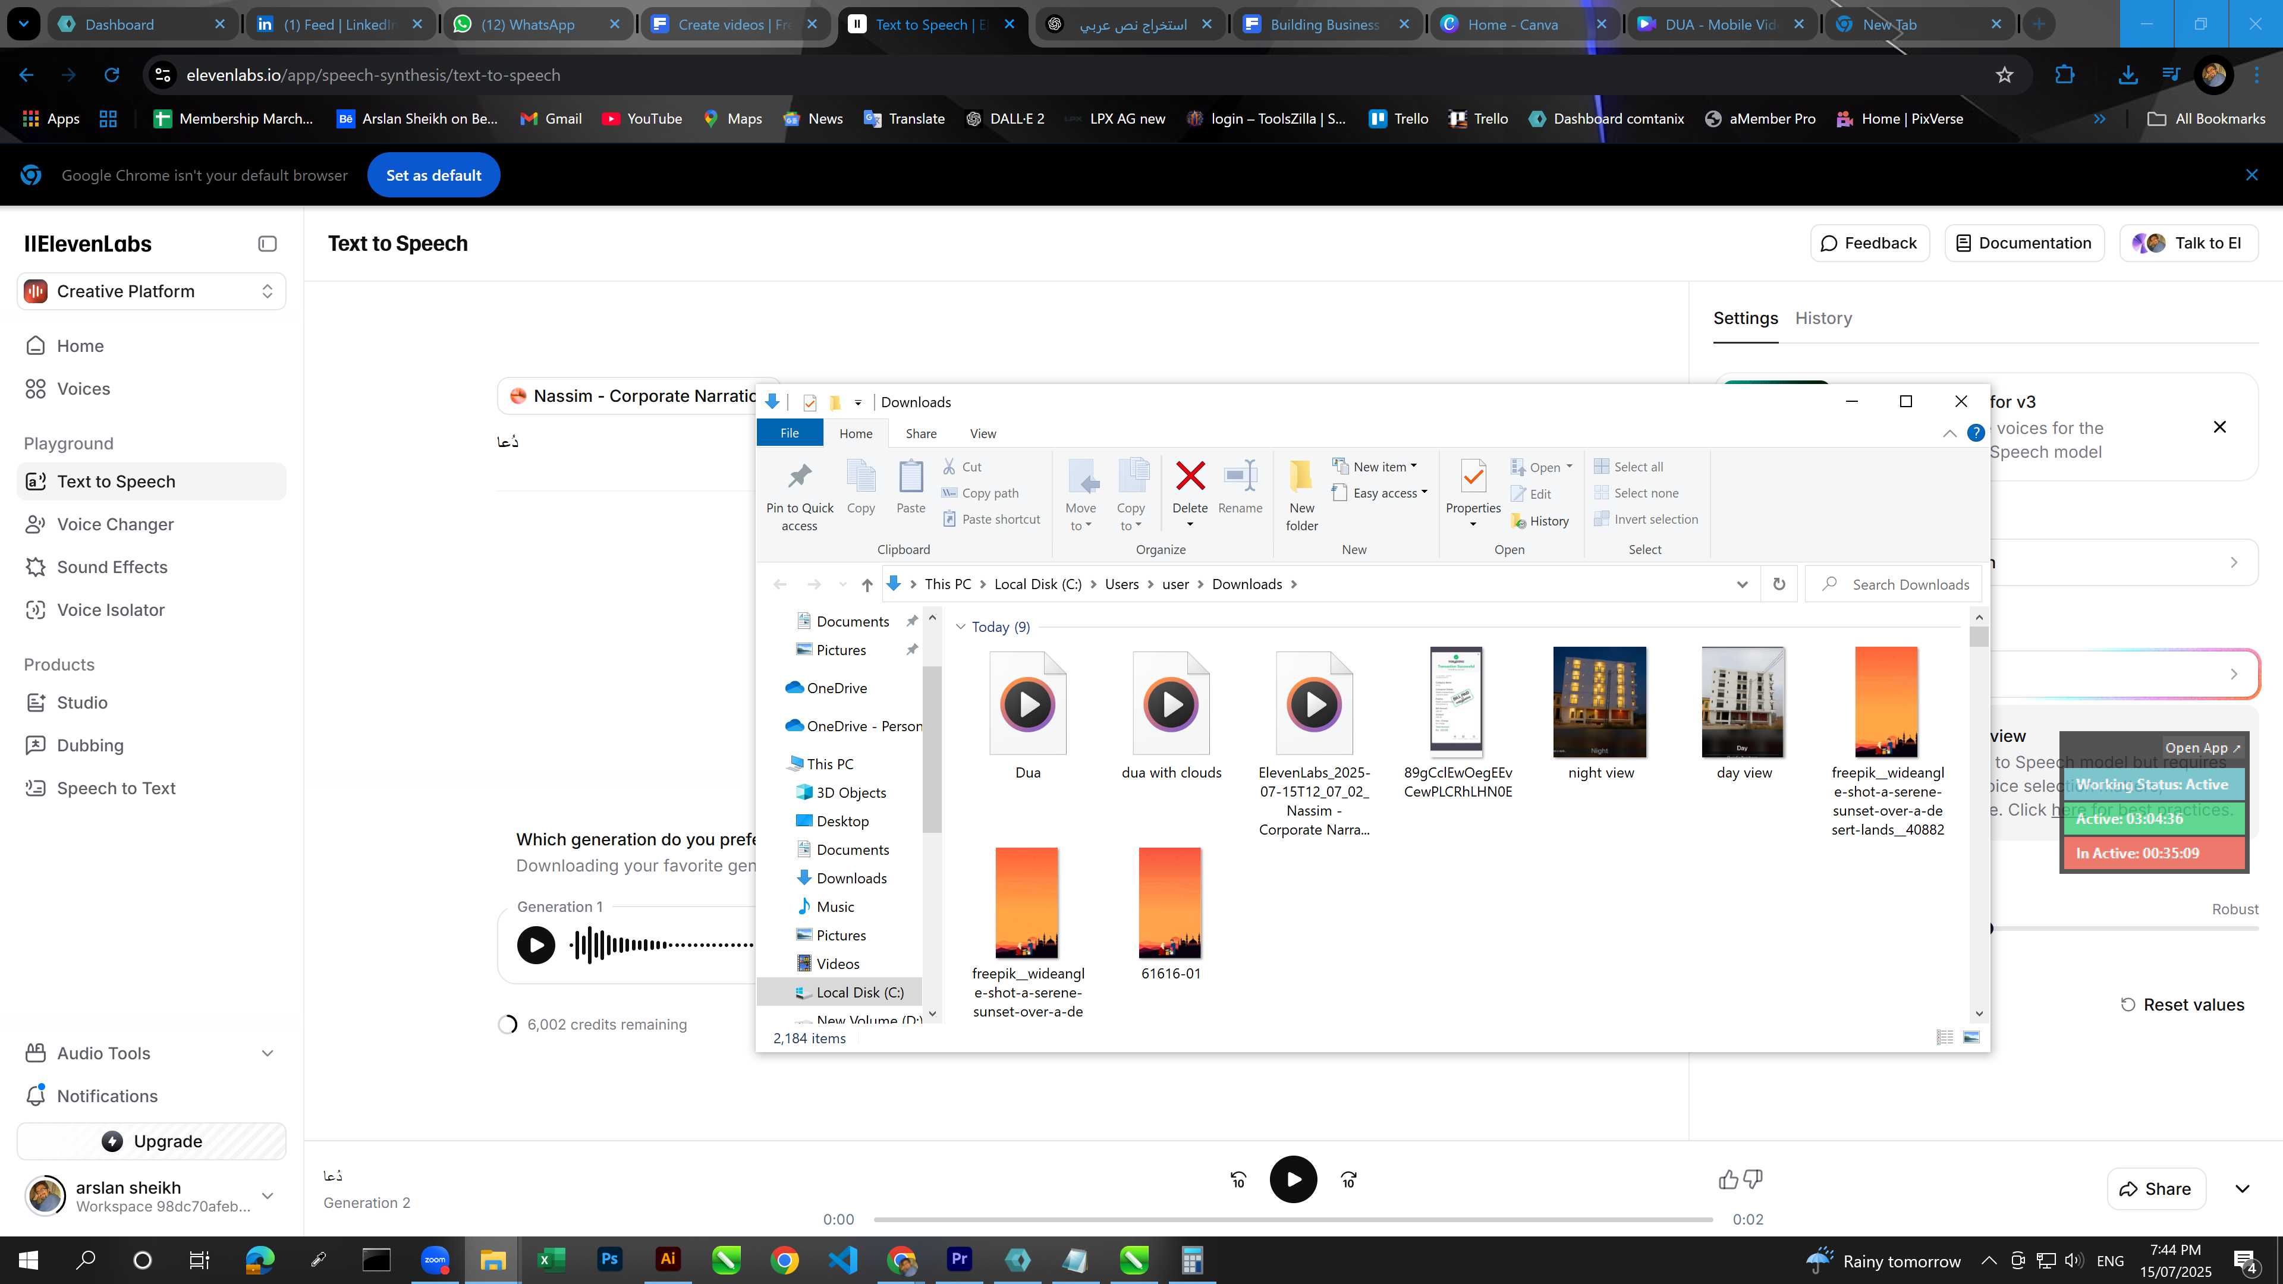Switch to Share ribbon tab
This screenshot has height=1284, width=2283.
921,433
